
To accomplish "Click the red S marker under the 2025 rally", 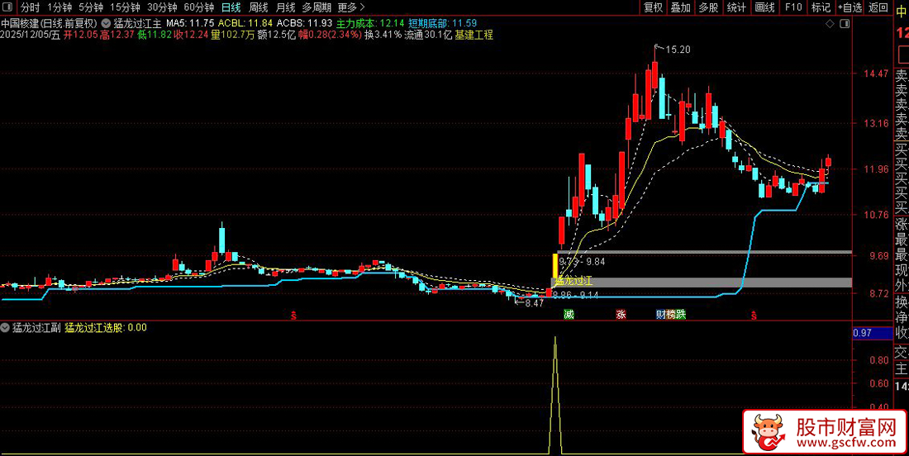I will [754, 316].
